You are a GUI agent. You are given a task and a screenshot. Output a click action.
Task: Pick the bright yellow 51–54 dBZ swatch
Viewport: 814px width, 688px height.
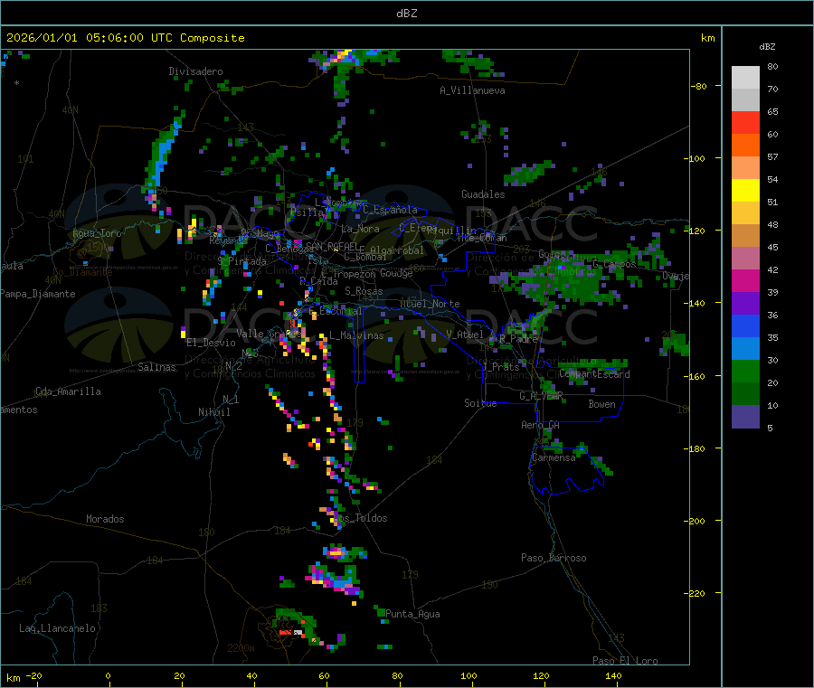745,191
